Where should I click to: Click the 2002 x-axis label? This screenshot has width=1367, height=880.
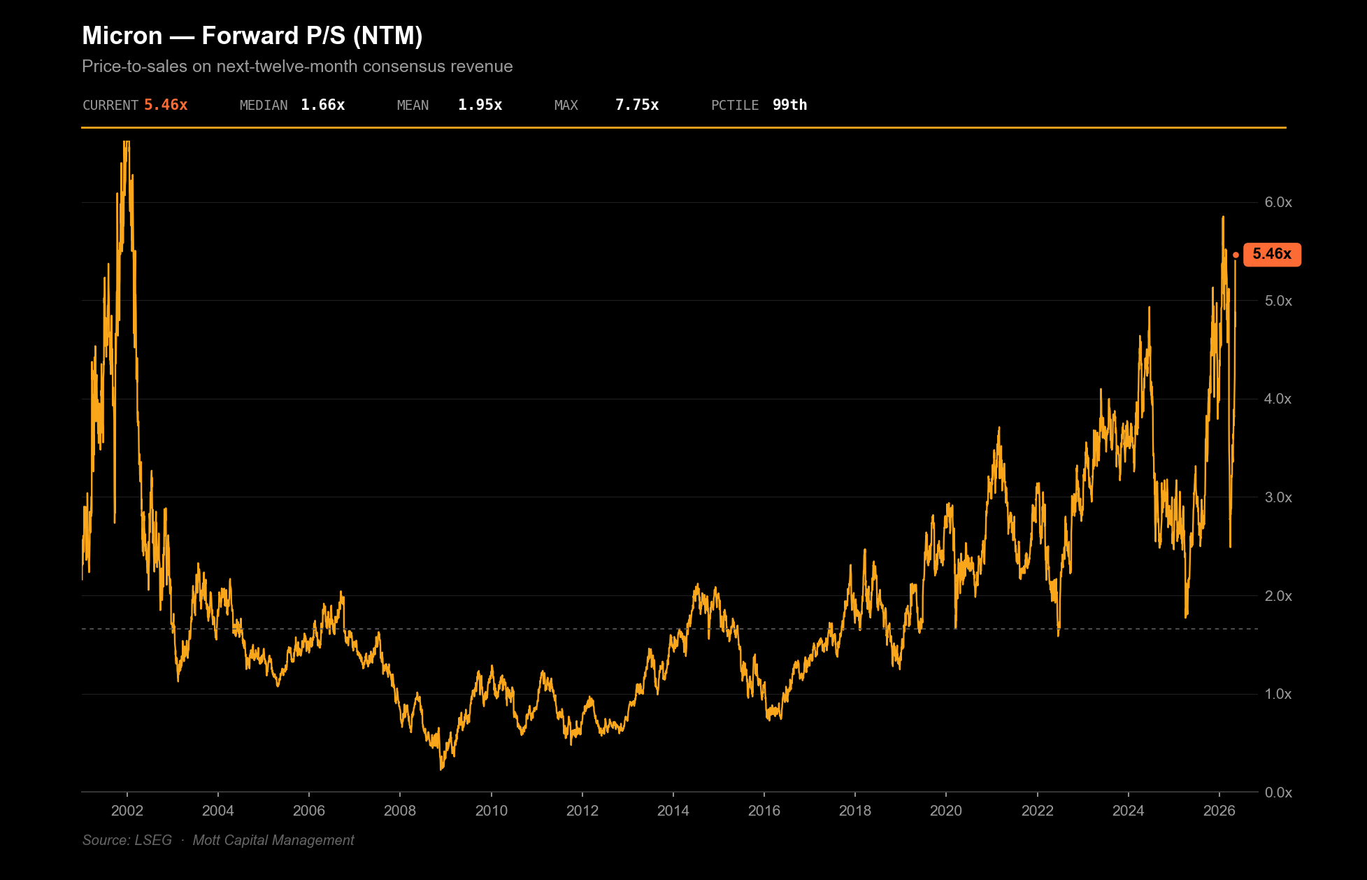(x=127, y=811)
